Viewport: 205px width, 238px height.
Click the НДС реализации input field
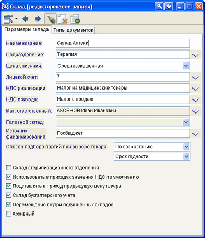click(123, 88)
